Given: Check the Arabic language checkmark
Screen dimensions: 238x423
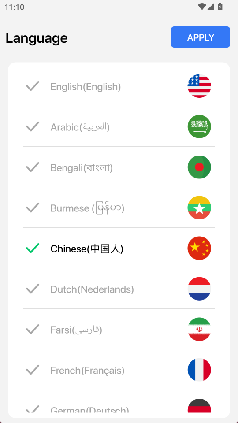Looking at the screenshot, I should click(x=33, y=126).
